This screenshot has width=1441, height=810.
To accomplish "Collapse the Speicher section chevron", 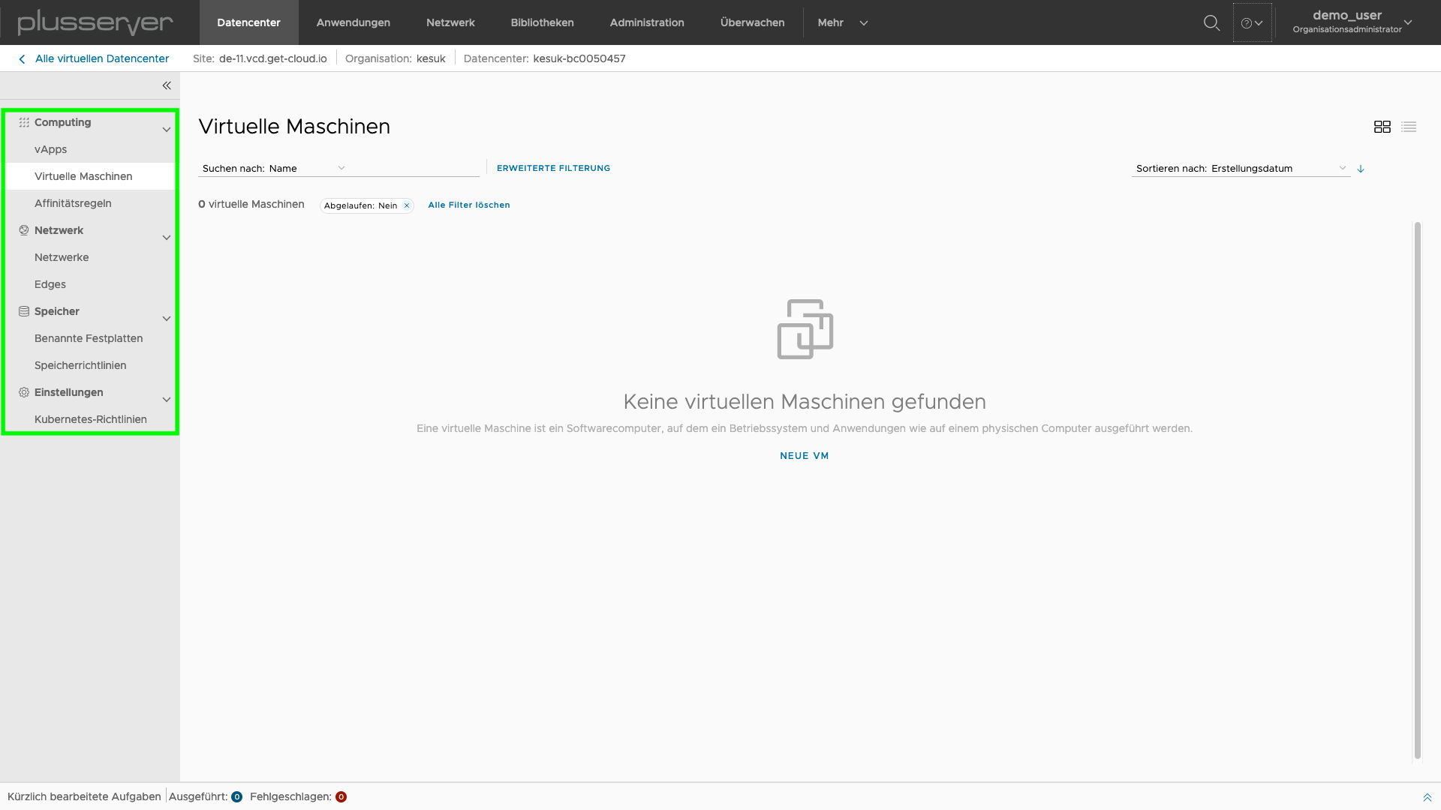I will tap(167, 319).
